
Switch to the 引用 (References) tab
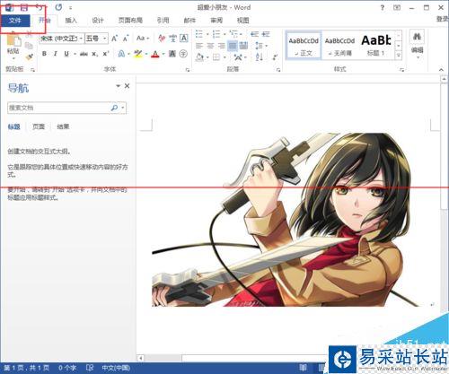tap(163, 21)
